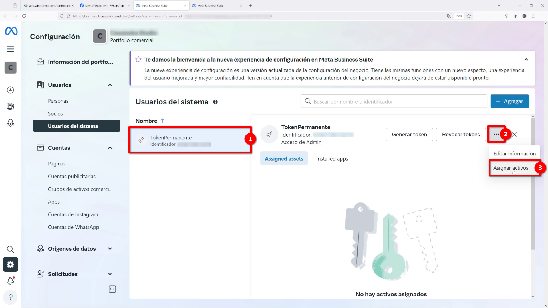Choose Editar información from menu

[514, 153]
